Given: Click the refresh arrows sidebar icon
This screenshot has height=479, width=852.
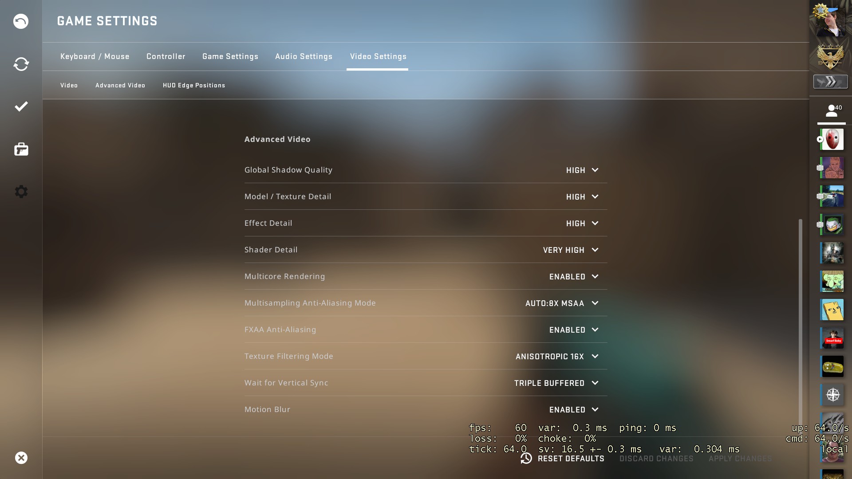Looking at the screenshot, I should 21,64.
